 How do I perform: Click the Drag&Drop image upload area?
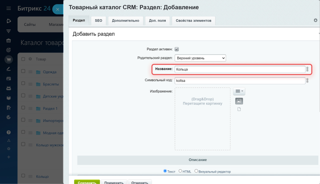click(x=202, y=119)
